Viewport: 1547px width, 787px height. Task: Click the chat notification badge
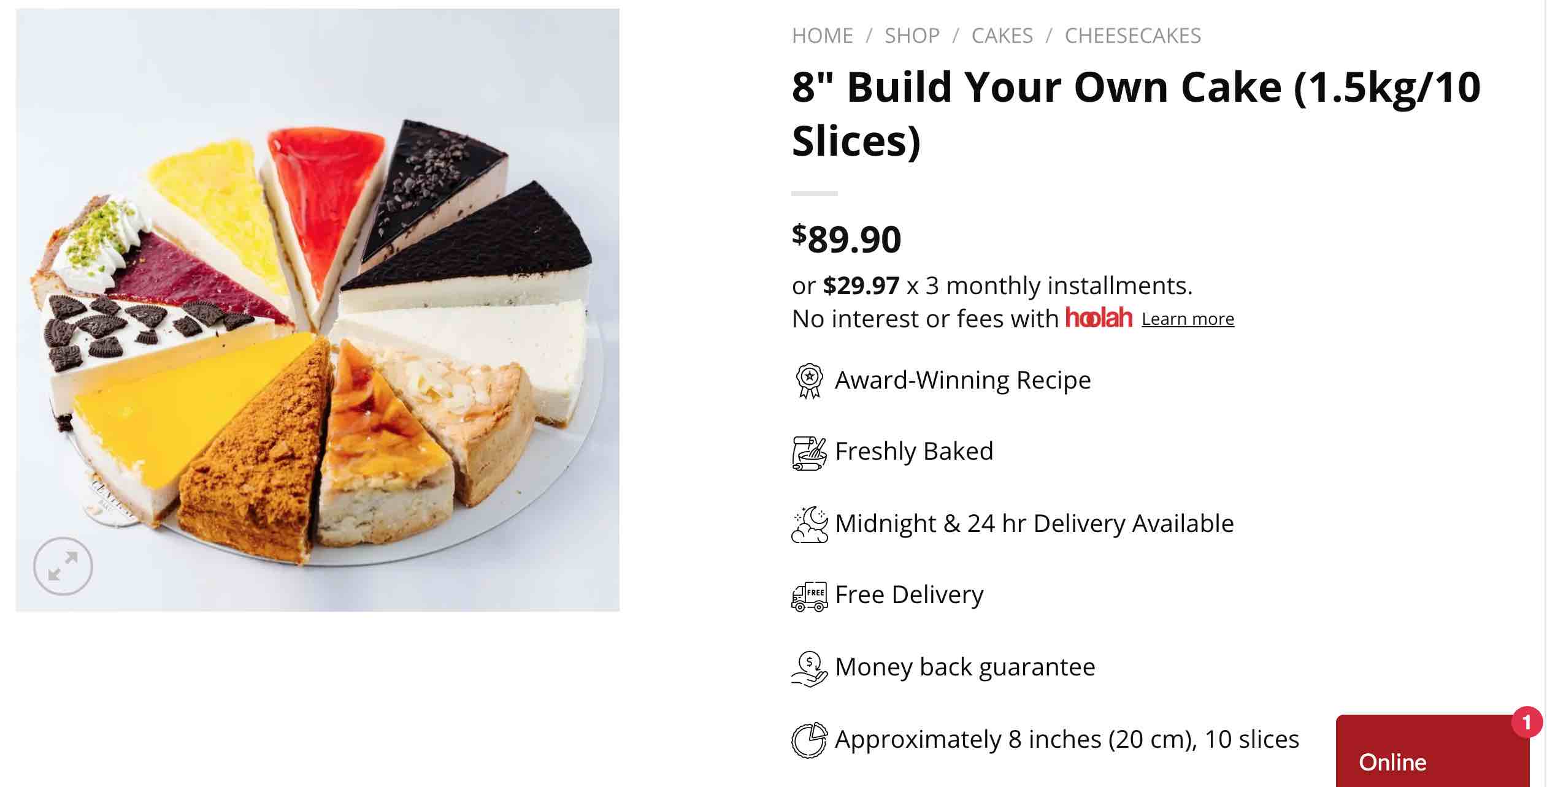coord(1526,722)
